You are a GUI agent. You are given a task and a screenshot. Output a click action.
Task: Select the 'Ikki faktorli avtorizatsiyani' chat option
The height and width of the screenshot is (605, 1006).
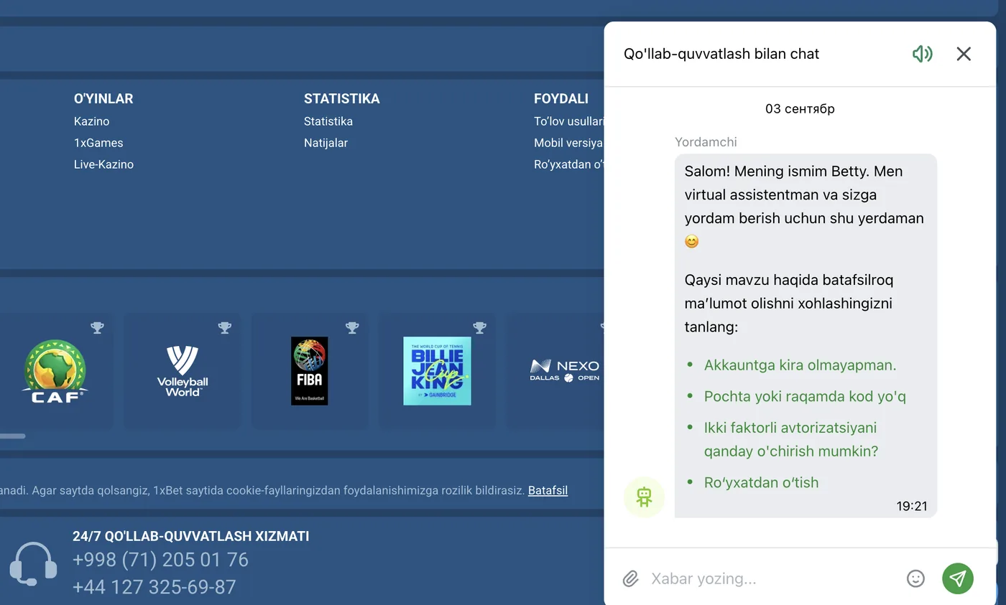[x=791, y=439]
